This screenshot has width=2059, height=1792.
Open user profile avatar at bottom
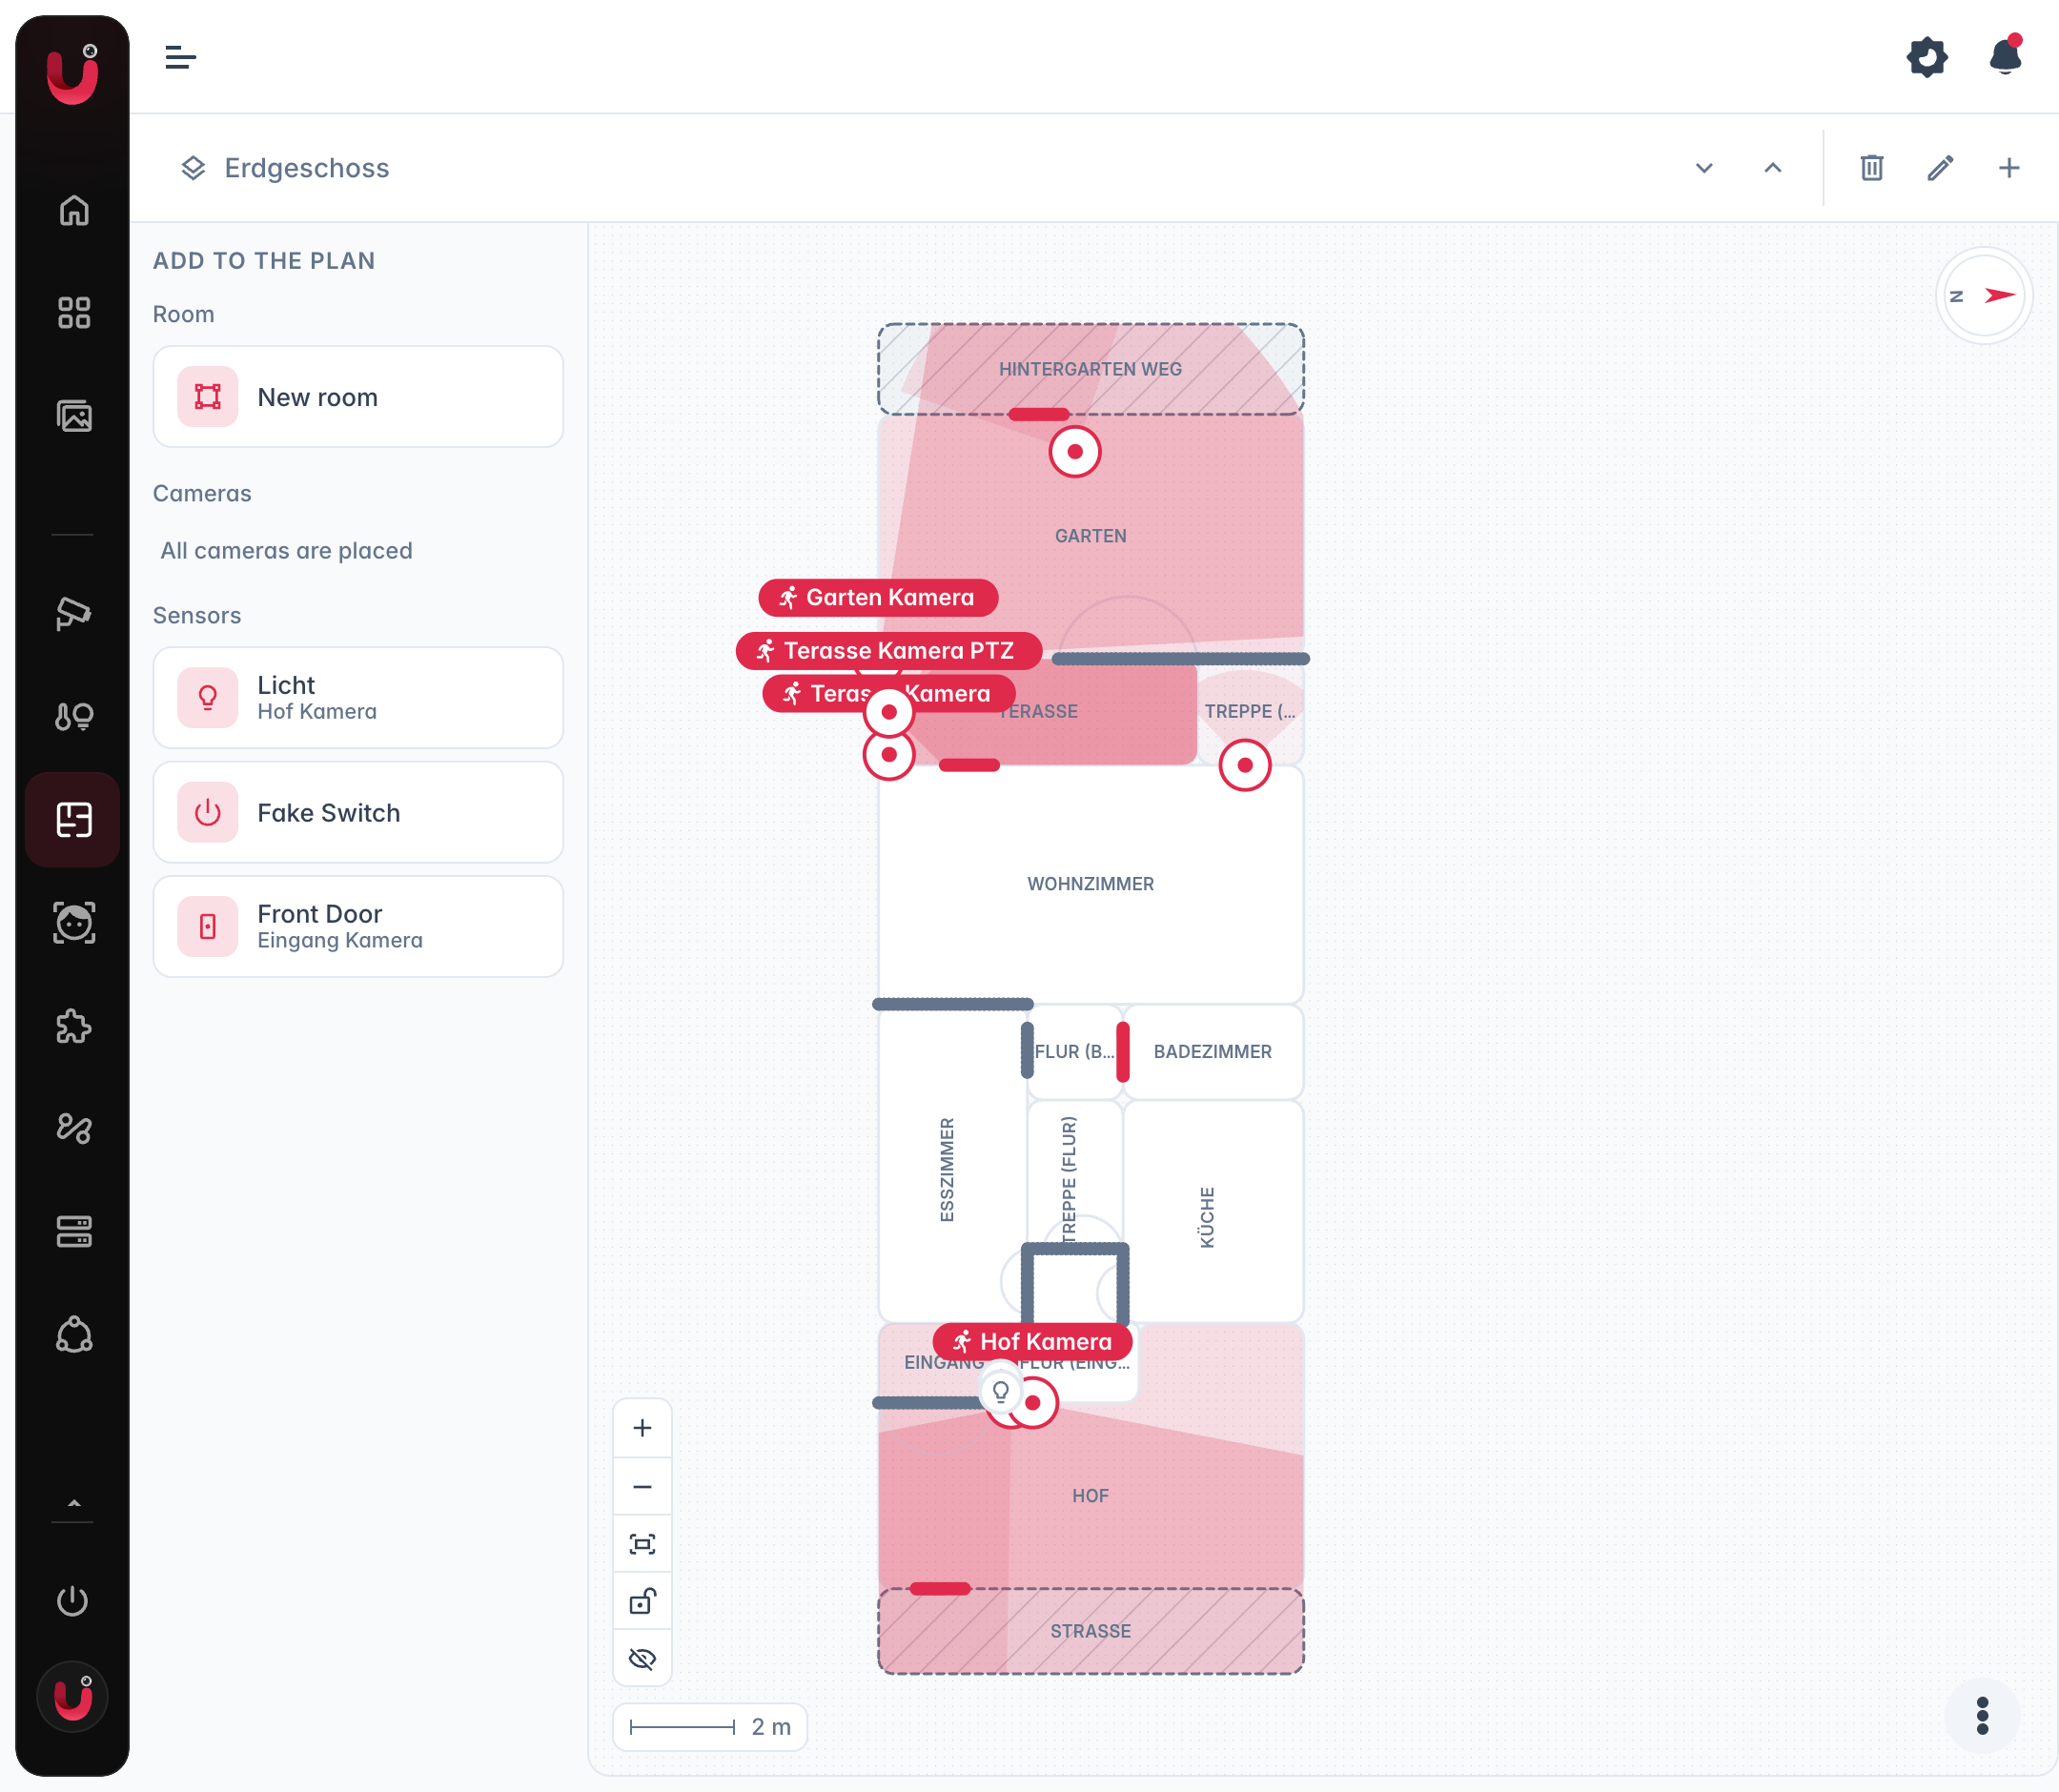[72, 1696]
